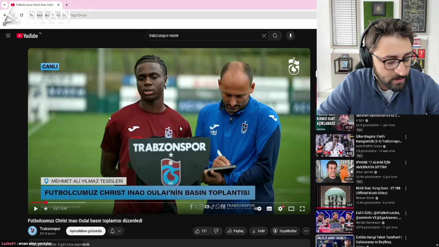Open options menu for Ülker Magma video
The height and width of the screenshot is (247, 439).
click(x=406, y=137)
